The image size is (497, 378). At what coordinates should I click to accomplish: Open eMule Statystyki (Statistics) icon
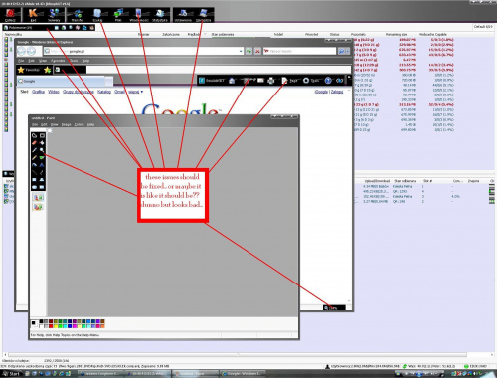pos(160,15)
